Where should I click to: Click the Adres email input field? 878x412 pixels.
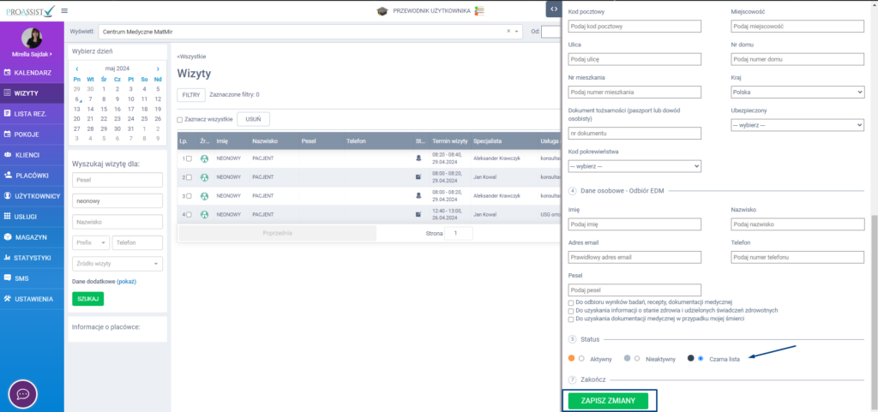click(x=634, y=257)
